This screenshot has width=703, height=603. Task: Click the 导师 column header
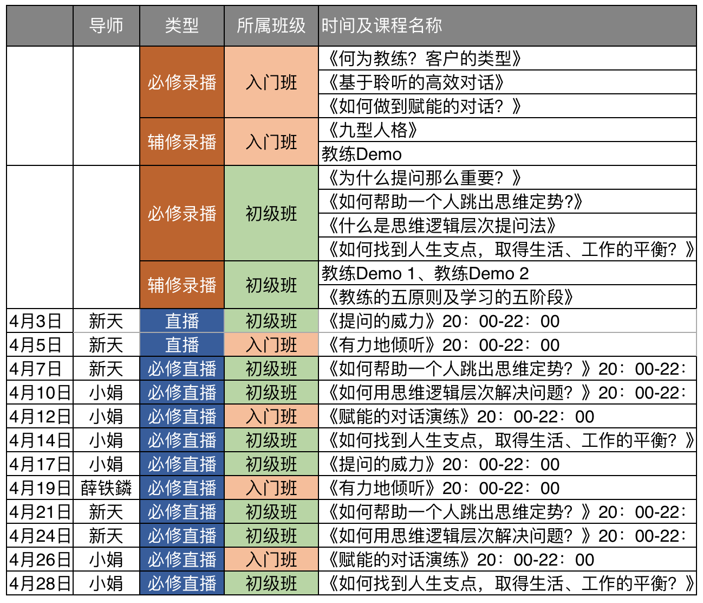tap(106, 25)
